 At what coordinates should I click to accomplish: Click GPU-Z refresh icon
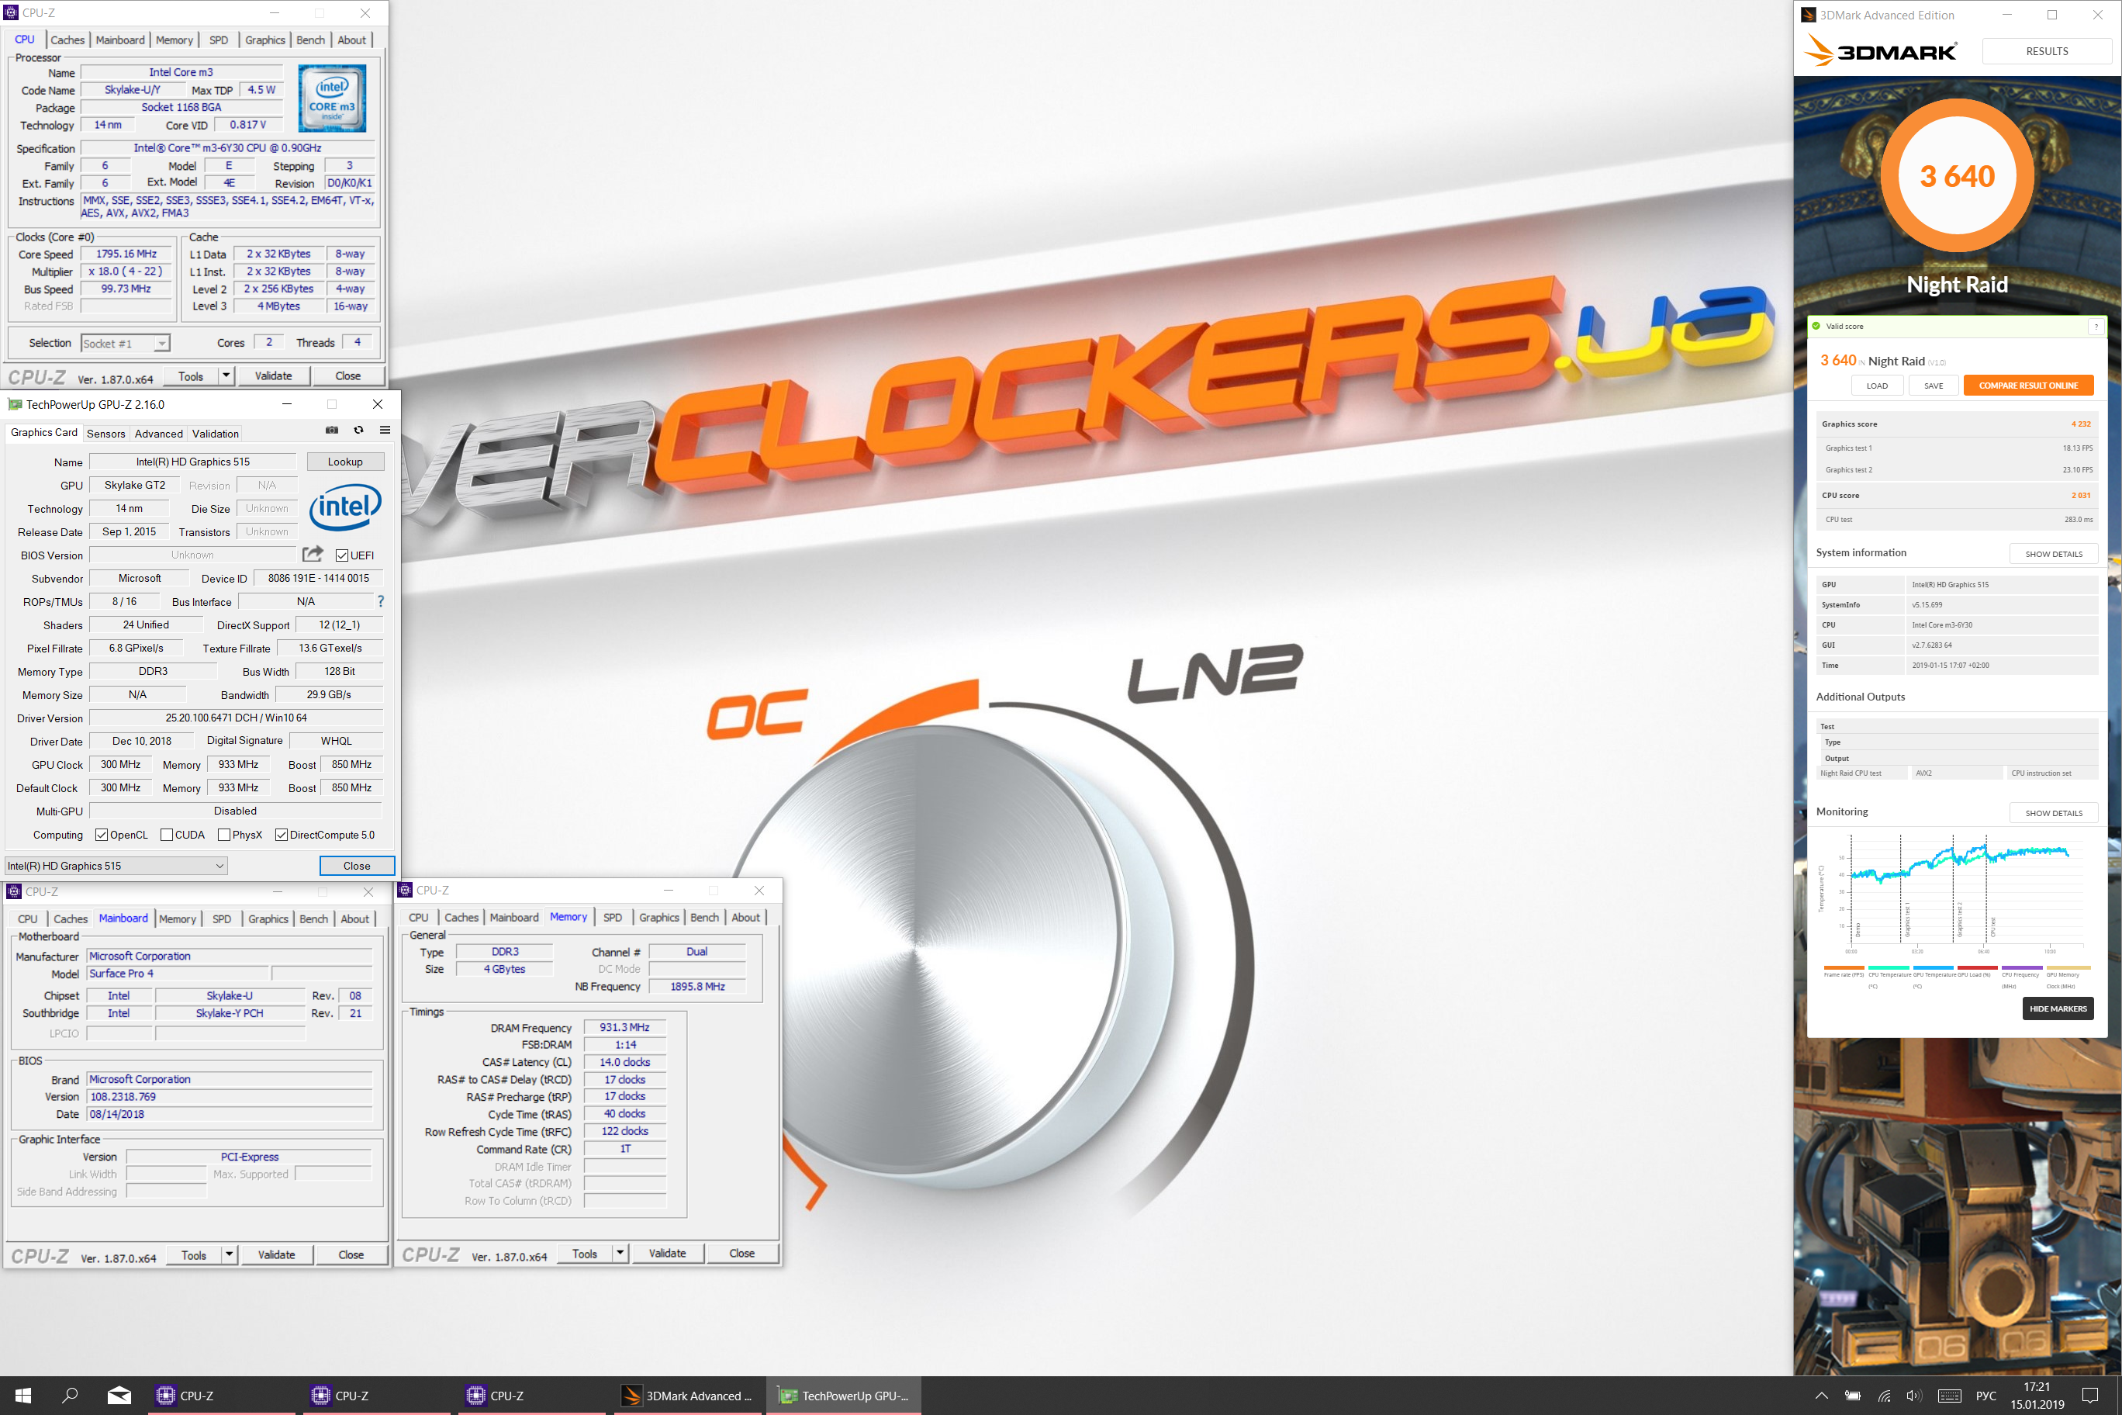point(358,431)
